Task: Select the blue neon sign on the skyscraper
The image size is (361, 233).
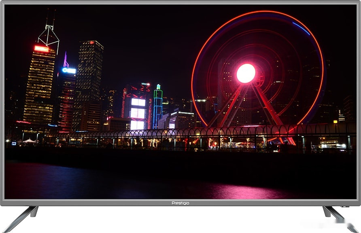Action: click(x=69, y=70)
